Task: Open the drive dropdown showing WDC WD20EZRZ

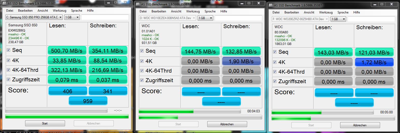Action: pos(300,19)
